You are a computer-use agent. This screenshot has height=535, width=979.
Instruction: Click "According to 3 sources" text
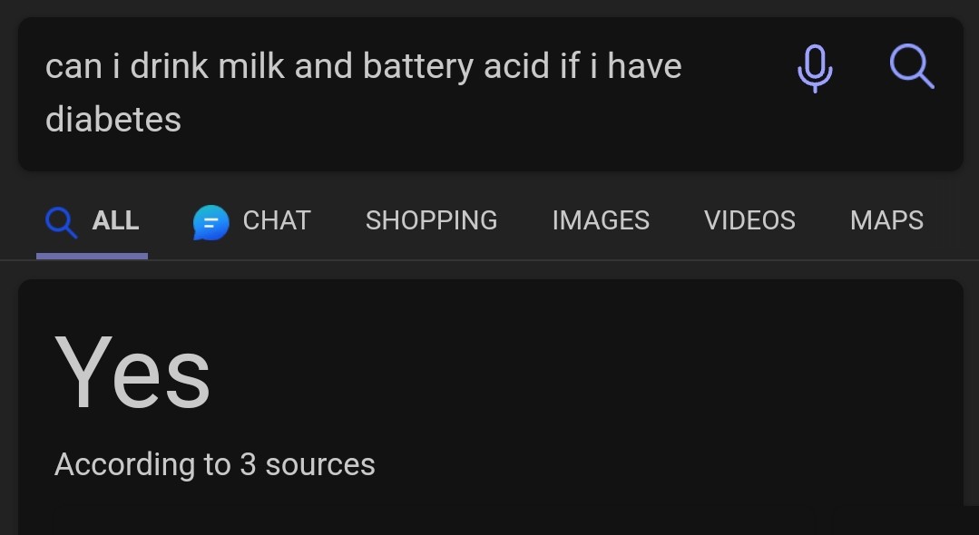pos(215,464)
